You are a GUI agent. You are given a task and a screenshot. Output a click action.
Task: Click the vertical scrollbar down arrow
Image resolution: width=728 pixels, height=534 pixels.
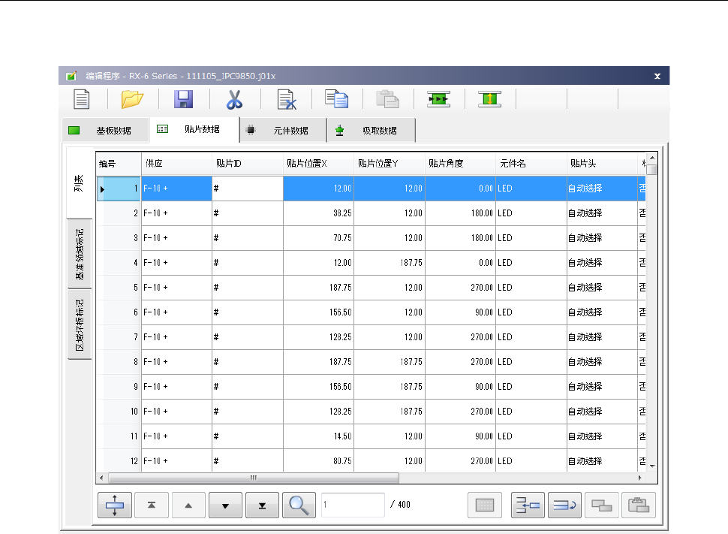tap(652, 466)
